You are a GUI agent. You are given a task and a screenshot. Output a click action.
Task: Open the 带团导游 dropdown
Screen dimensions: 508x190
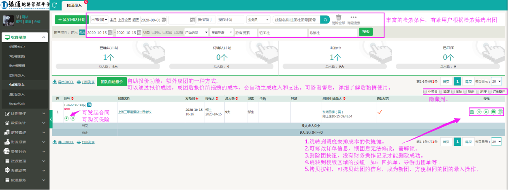222,32
